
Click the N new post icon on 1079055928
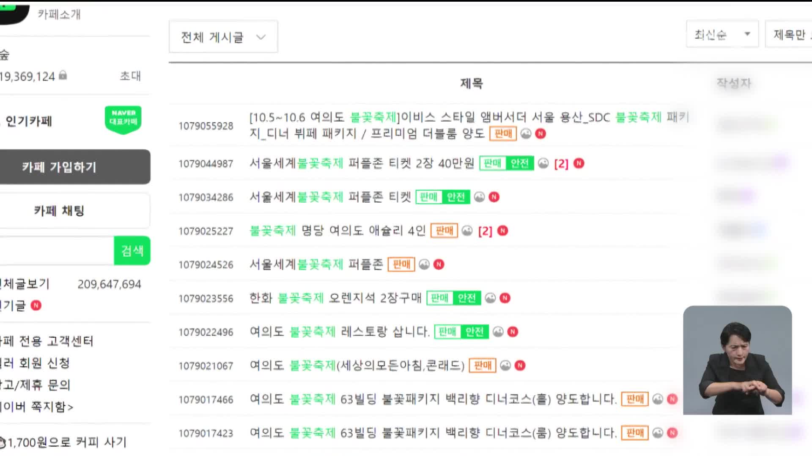(x=540, y=133)
